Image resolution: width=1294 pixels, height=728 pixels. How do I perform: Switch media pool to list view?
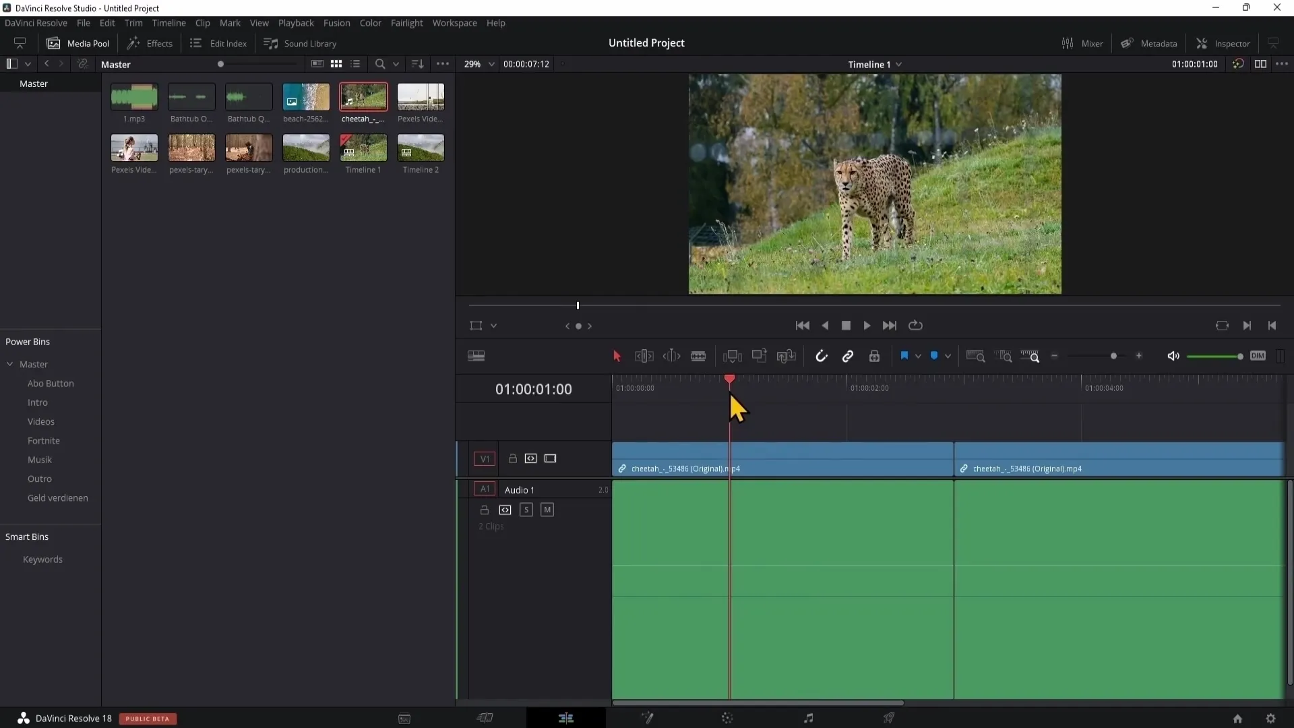(x=355, y=64)
